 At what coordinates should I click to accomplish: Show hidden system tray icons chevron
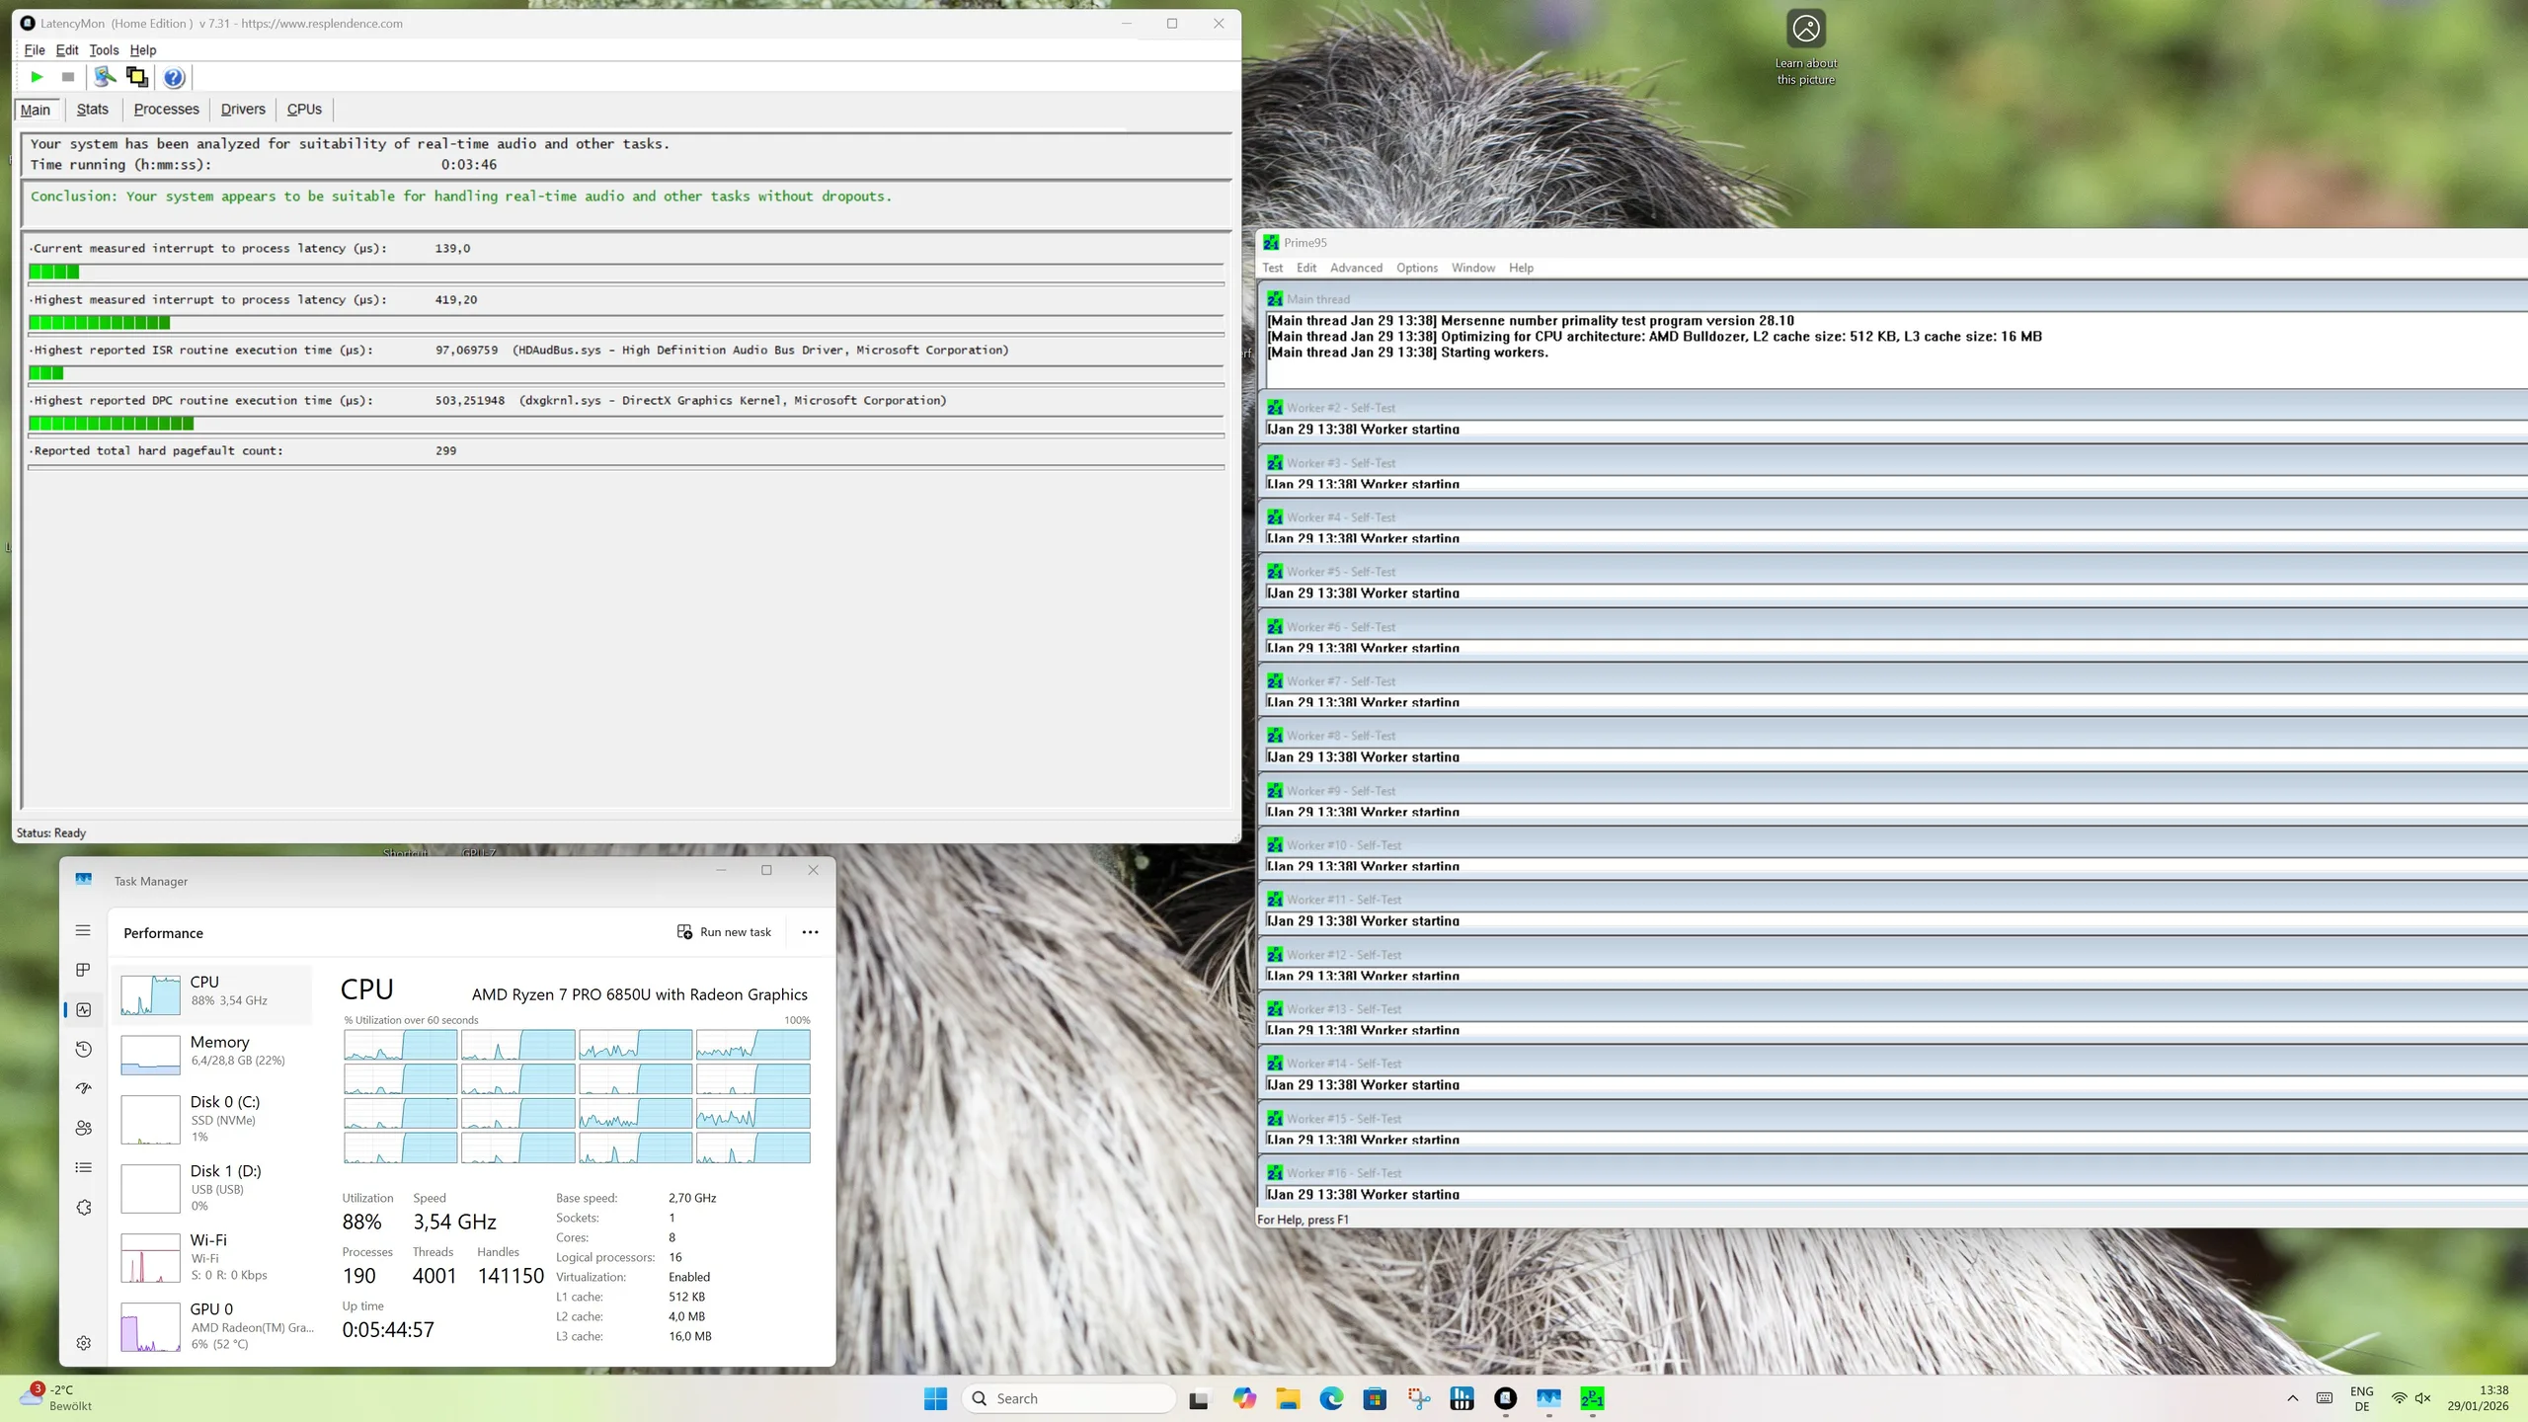pyautogui.click(x=2293, y=1398)
